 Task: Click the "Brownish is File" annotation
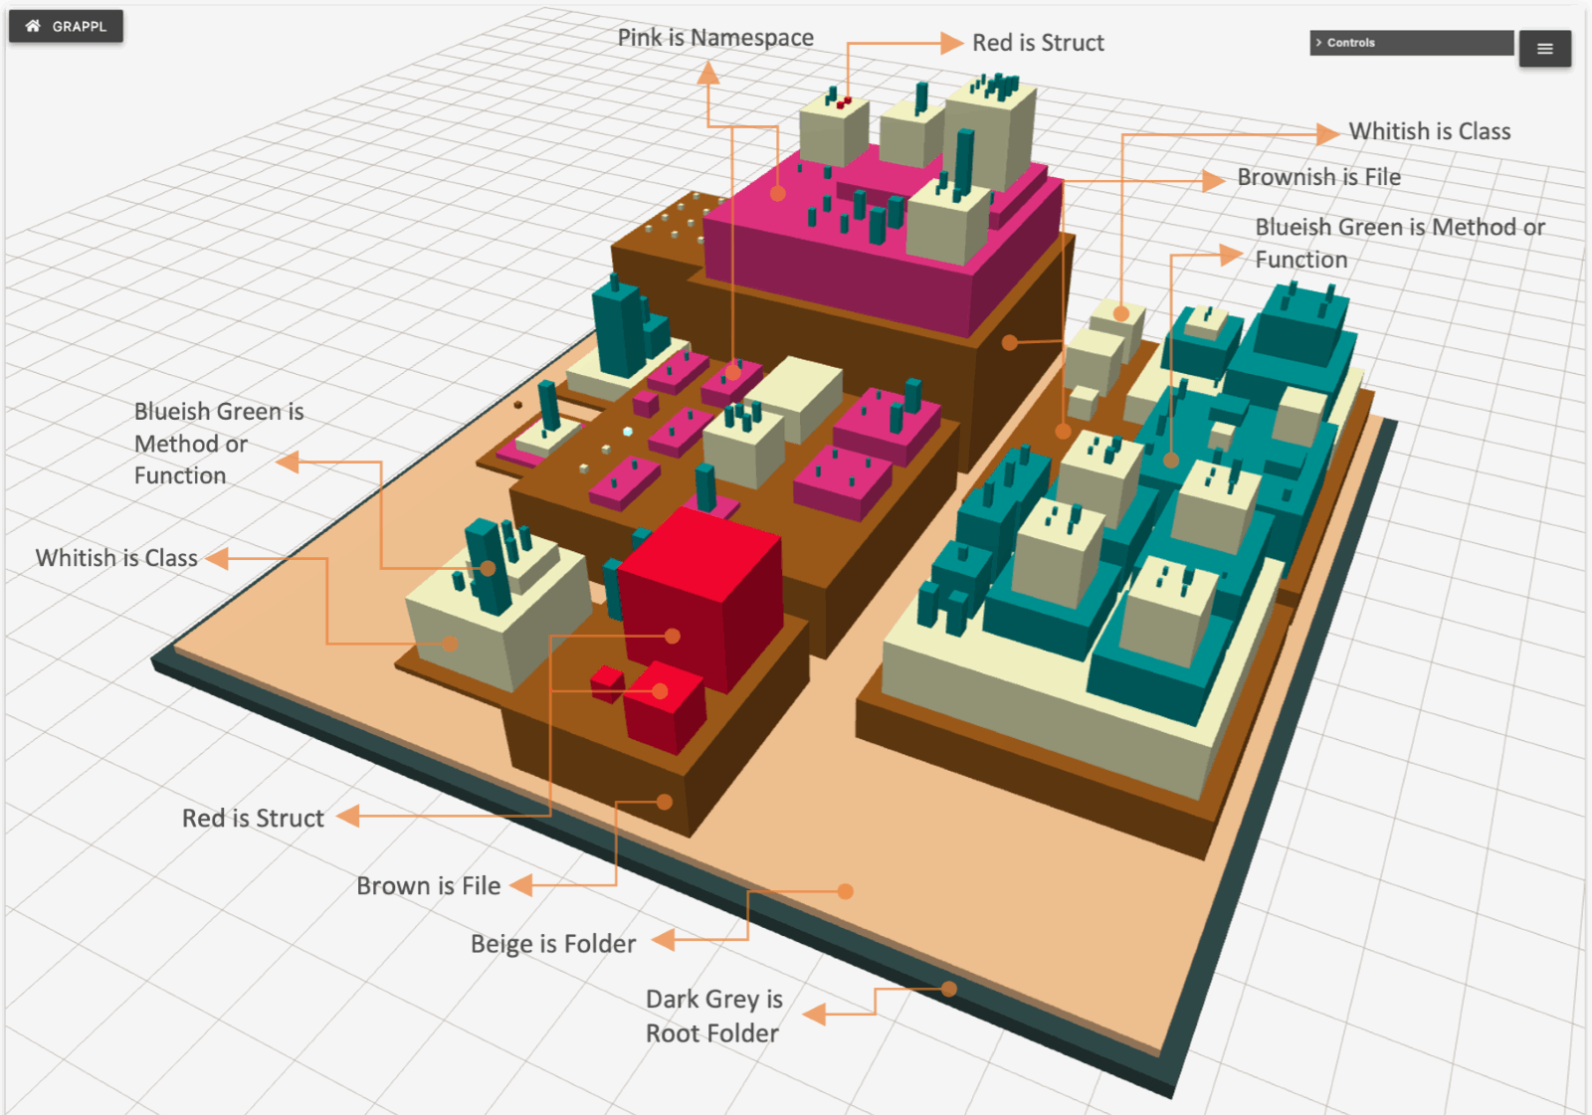[1318, 177]
